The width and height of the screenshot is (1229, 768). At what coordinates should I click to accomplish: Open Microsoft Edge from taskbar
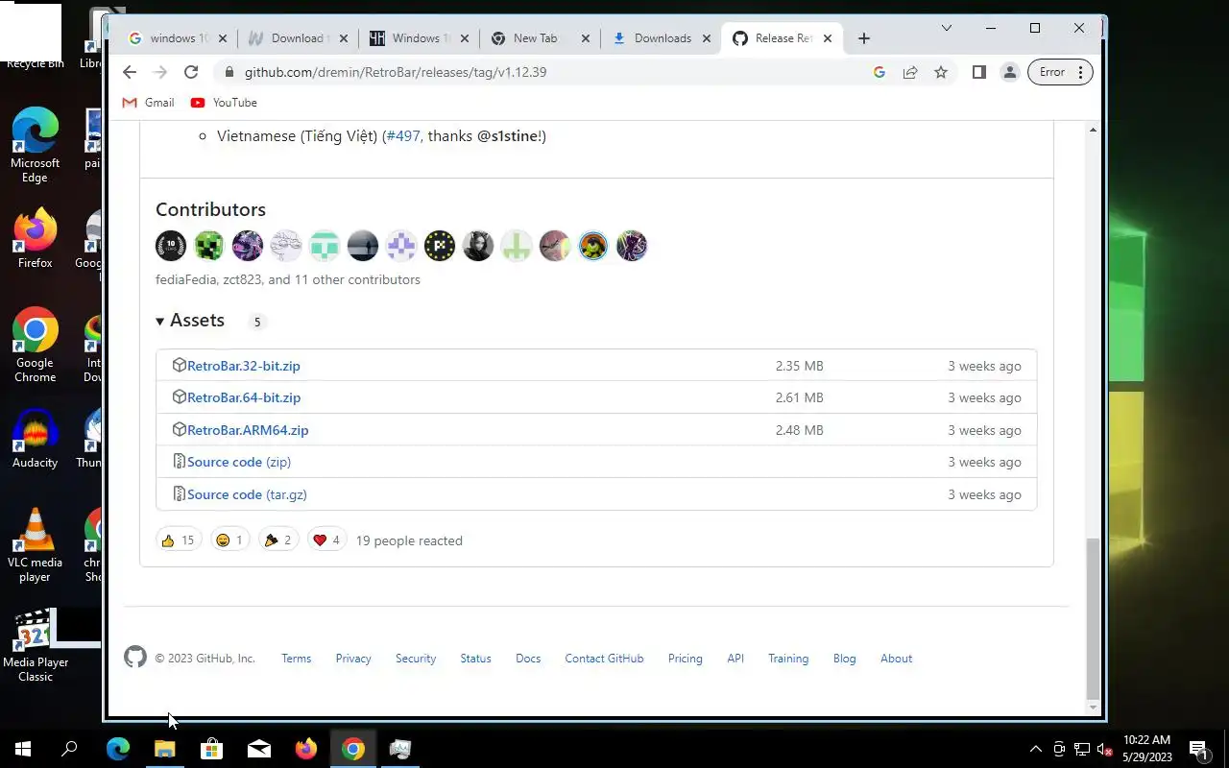pos(118,749)
